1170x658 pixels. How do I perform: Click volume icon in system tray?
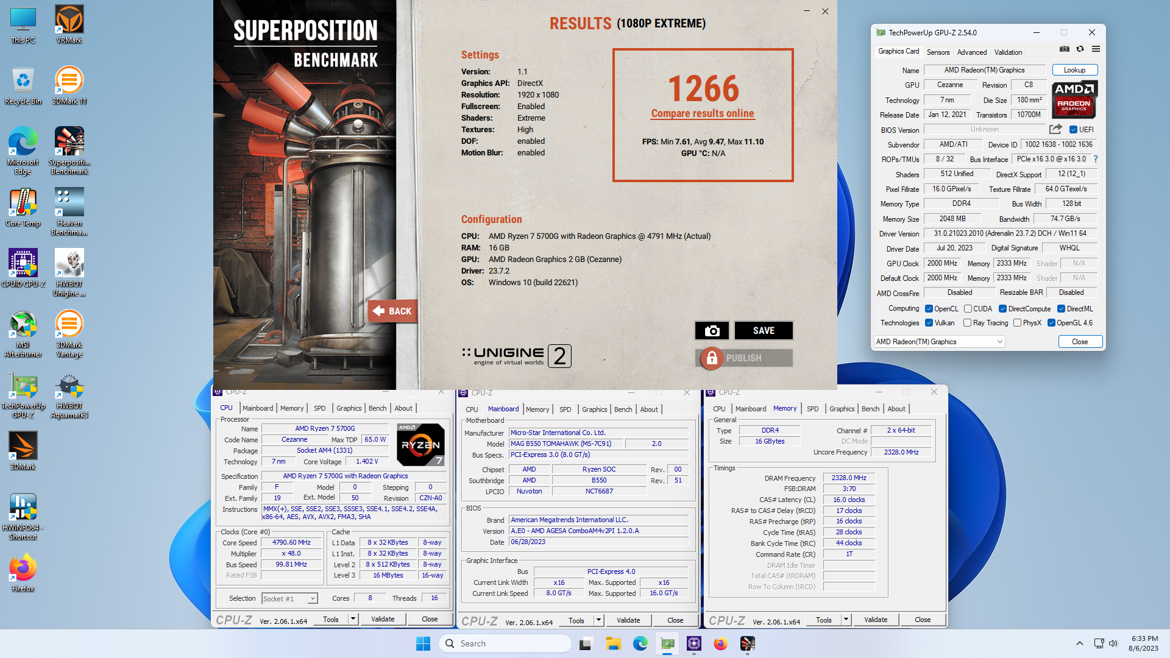point(1113,643)
